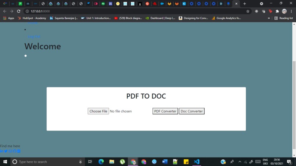Open the Twitter bird icon in footer
The width and height of the screenshot is (296, 166).
[6, 151]
